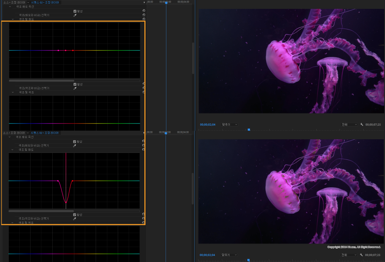385x262 pixels.
Task: Click vertical scrollbar of upper effect timeline
Action: pos(193,58)
